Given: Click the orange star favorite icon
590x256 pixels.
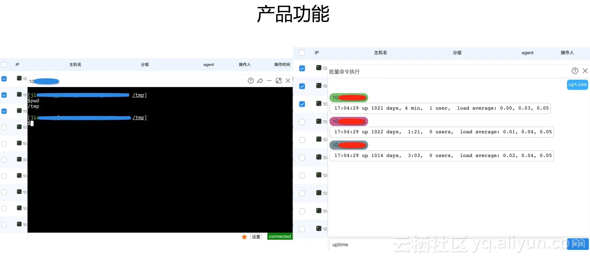Looking at the screenshot, I should tap(244, 237).
